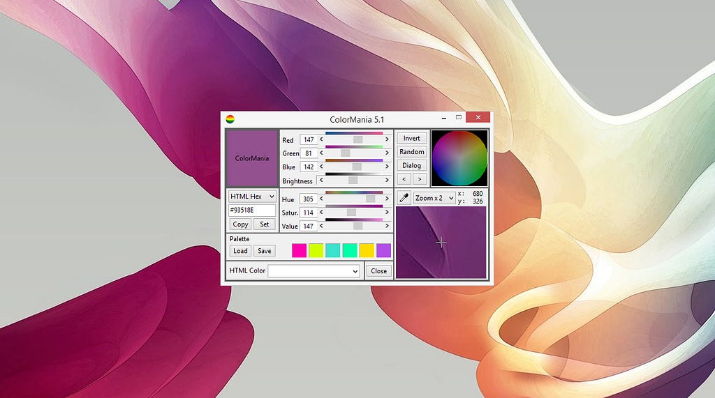Click the ColorMania rainbow app icon

[x=230, y=119]
